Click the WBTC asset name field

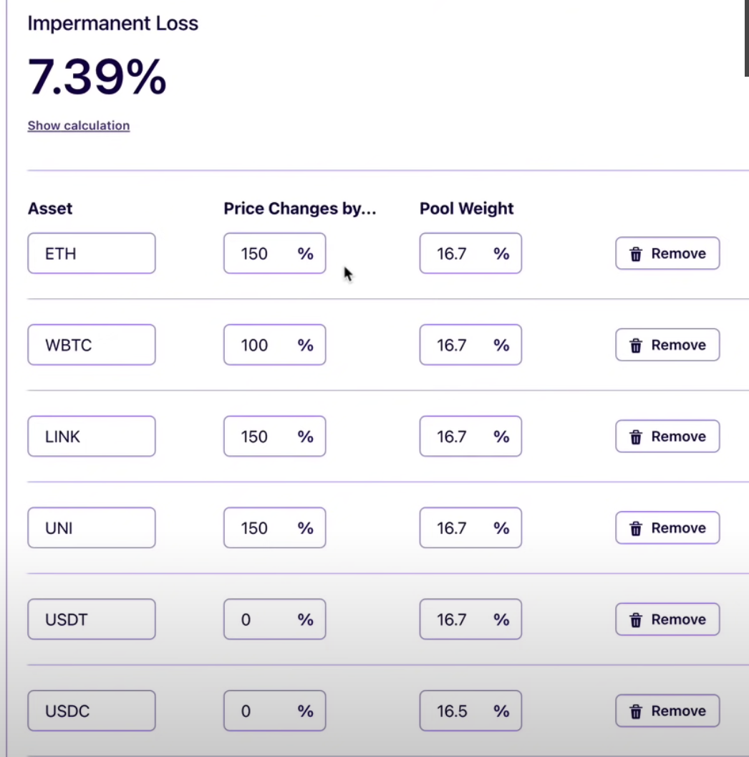coord(92,345)
